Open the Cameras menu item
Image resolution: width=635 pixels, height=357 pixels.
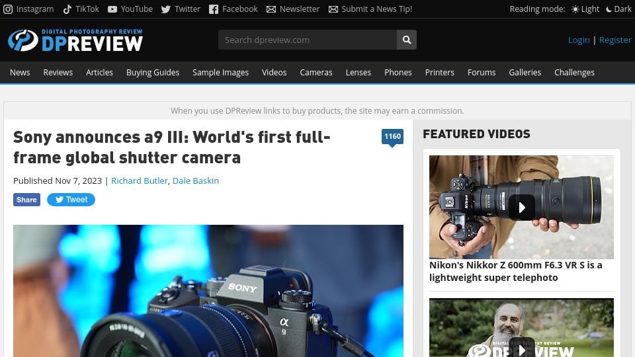click(316, 73)
